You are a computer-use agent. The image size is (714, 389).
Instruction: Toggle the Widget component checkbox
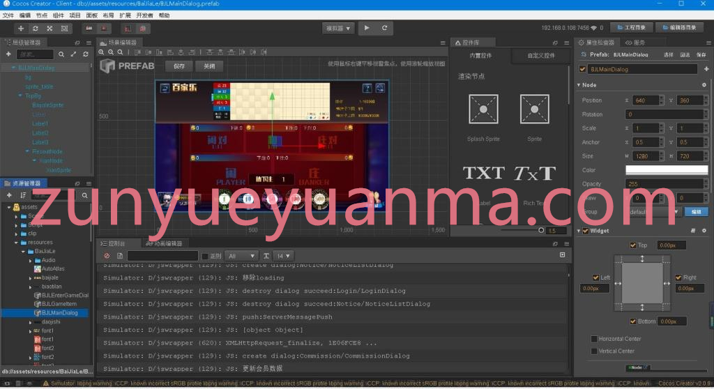(586, 231)
